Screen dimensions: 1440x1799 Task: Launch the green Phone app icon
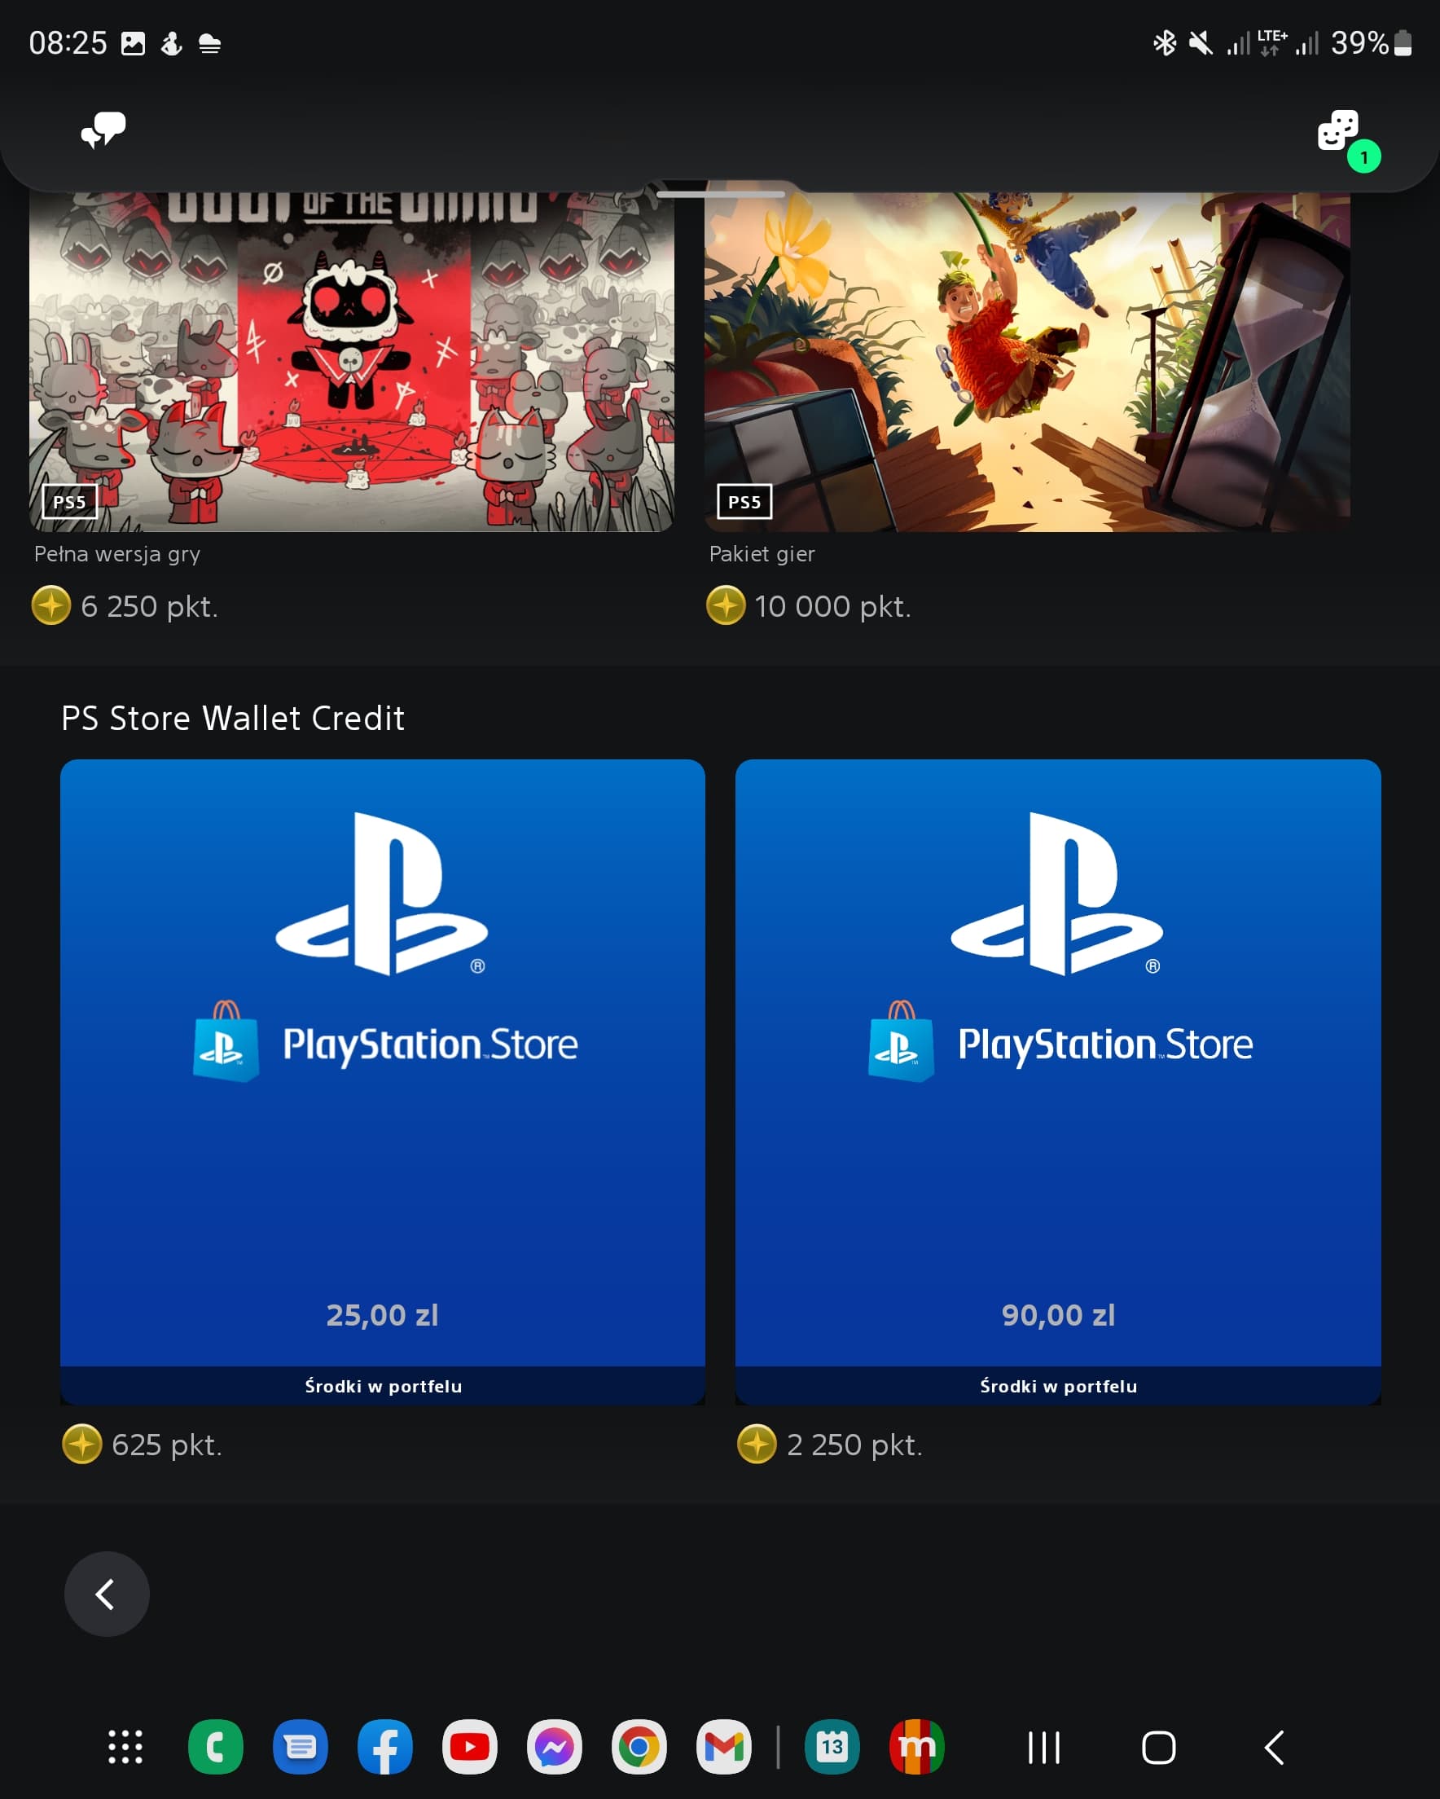coord(215,1746)
